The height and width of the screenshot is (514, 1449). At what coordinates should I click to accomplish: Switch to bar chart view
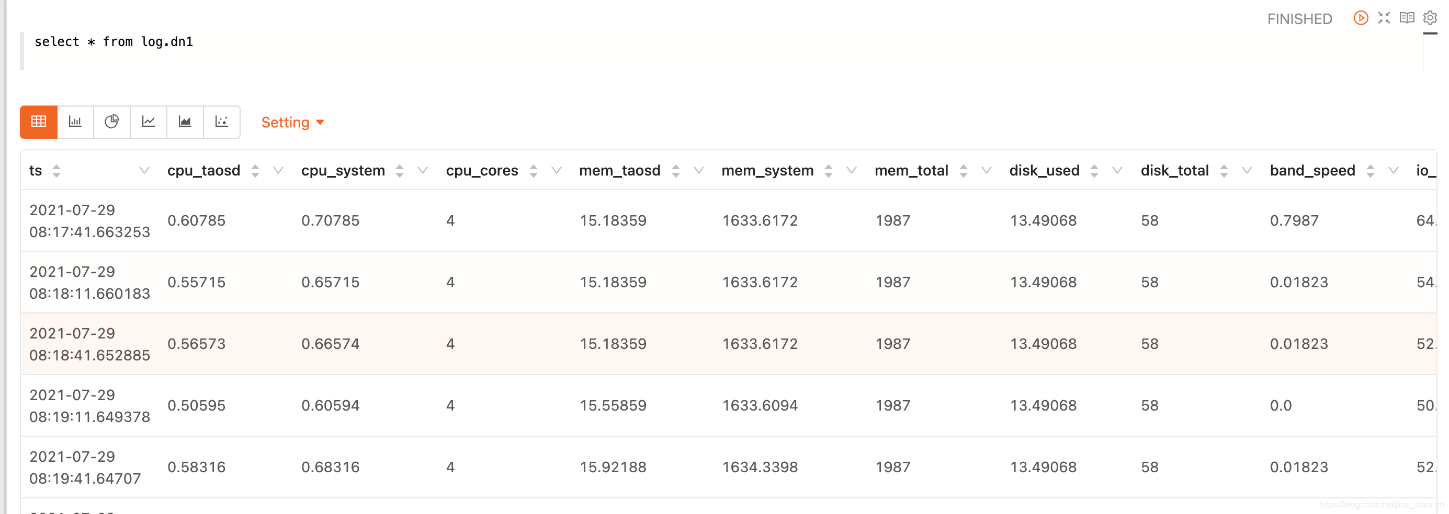click(75, 121)
